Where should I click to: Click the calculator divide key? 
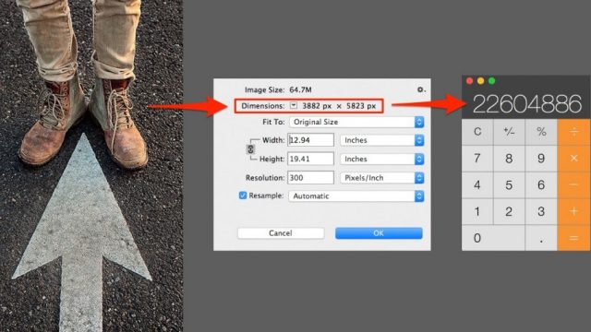[x=573, y=132]
